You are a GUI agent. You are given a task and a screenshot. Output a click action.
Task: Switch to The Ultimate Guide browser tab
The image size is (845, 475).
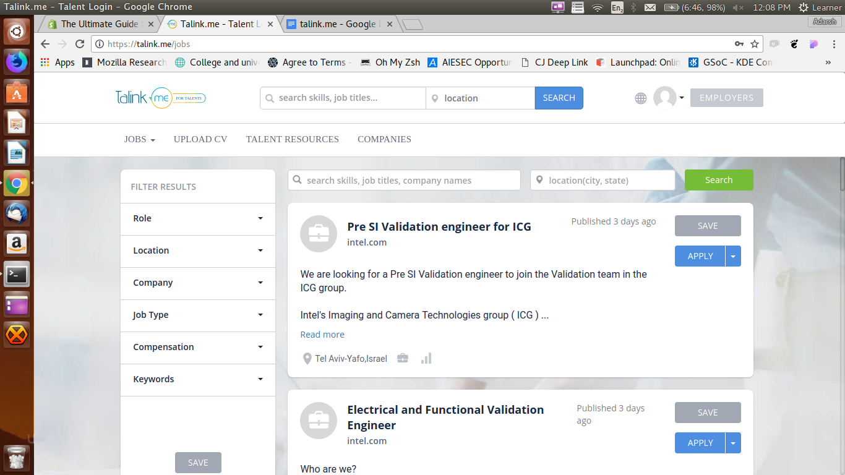click(x=98, y=24)
